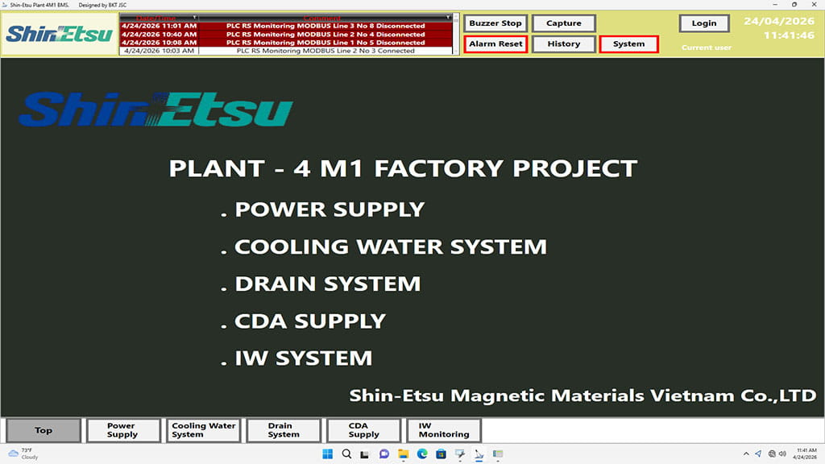Click the weather widget showing Cloudy
Image resolution: width=825 pixels, height=464 pixels.
click(24, 454)
